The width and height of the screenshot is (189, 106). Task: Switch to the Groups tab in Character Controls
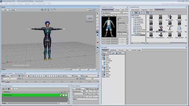pos(117,10)
